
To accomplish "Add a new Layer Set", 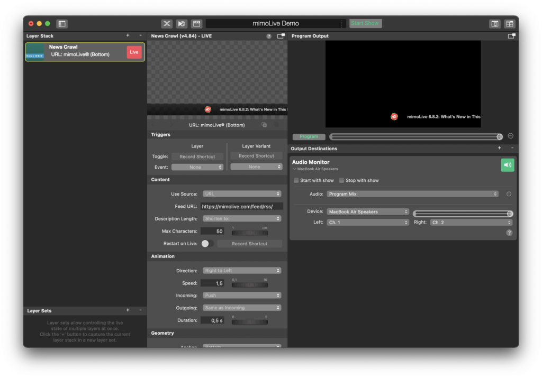I will click(128, 310).
